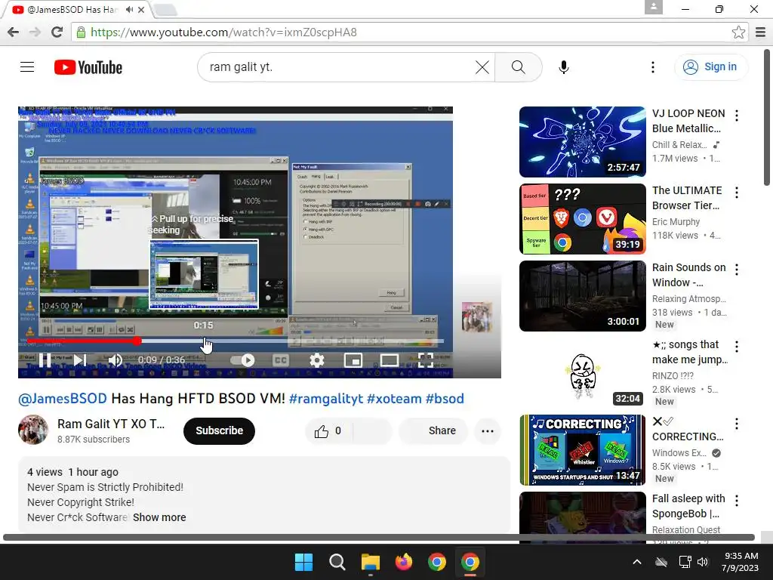
Task: Open the Chrome profile button in the title bar
Action: click(653, 7)
